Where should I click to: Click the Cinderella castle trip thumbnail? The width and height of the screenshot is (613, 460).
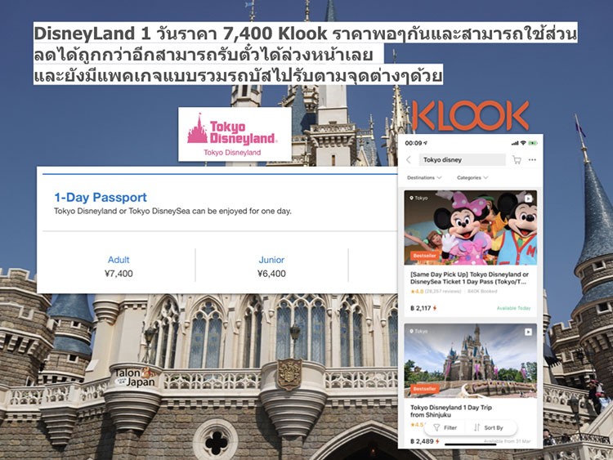click(470, 361)
